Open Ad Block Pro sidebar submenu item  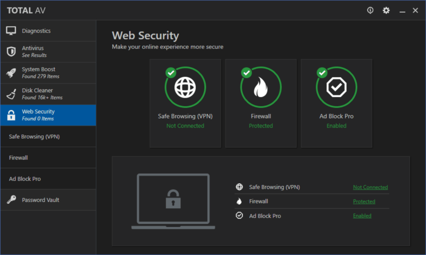tap(48, 179)
